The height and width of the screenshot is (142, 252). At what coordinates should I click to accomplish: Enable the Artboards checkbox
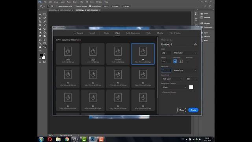pyautogui.click(x=187, y=61)
